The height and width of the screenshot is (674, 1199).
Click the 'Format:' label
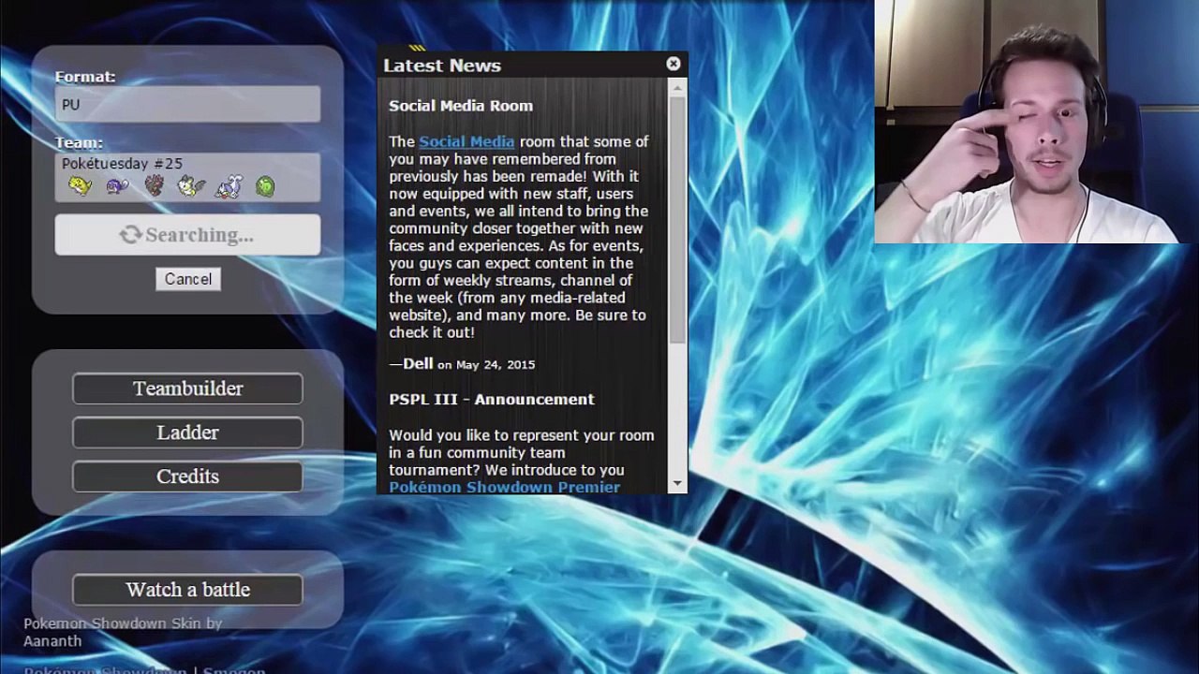coord(85,77)
